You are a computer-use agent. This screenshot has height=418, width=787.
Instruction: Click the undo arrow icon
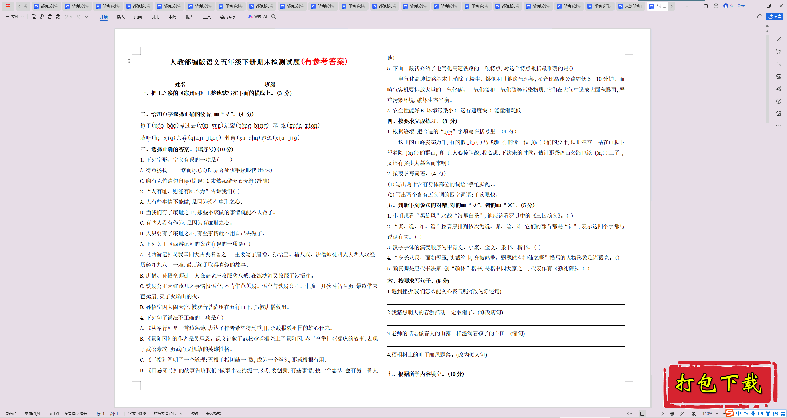[66, 17]
